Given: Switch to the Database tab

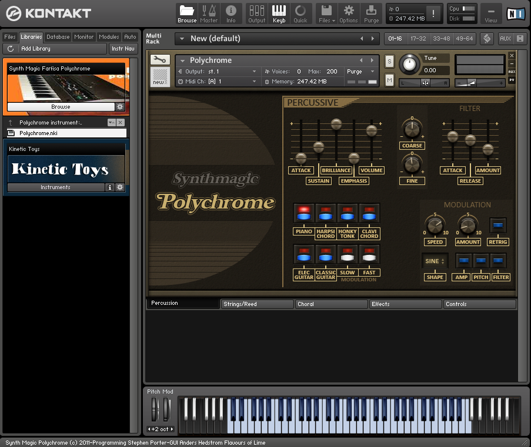Looking at the screenshot, I should point(58,37).
